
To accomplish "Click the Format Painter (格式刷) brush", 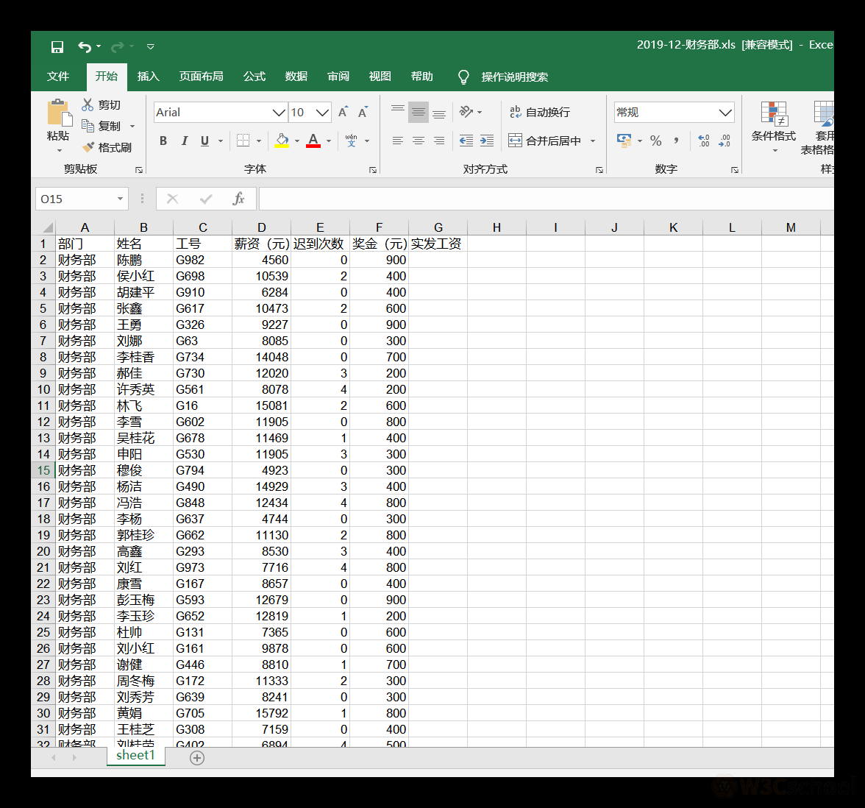I will point(88,147).
